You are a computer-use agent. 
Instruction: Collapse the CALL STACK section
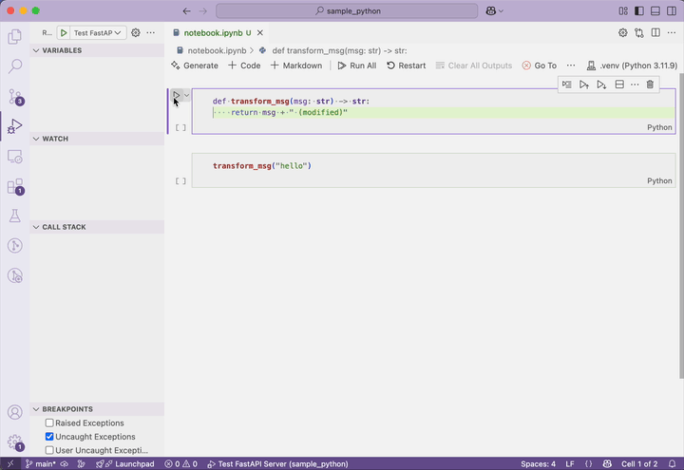point(97,227)
